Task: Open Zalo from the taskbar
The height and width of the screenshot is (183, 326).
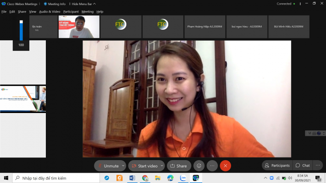Action: click(183, 178)
